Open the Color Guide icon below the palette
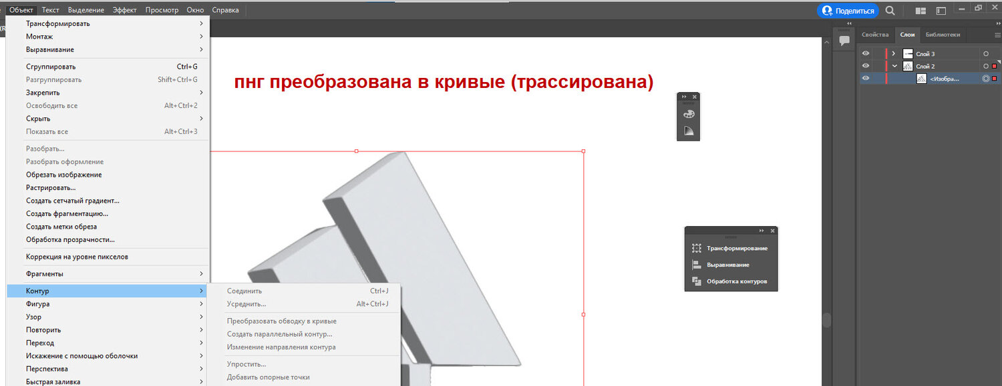1002x386 pixels. 689,131
